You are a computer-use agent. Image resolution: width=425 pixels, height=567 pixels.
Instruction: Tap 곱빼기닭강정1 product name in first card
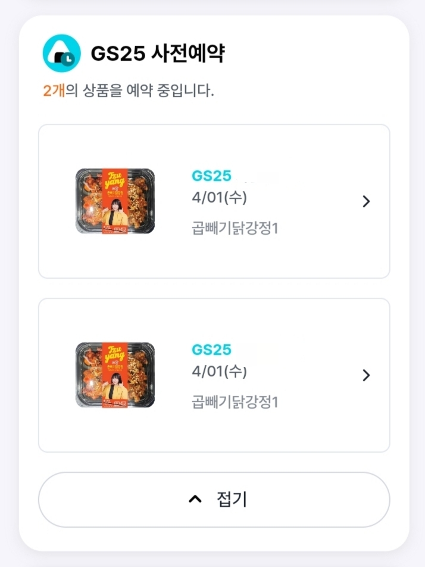235,228
